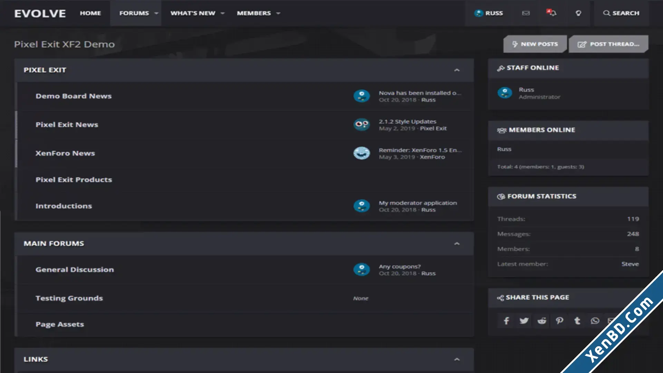Share page on Twitter

coord(524,321)
